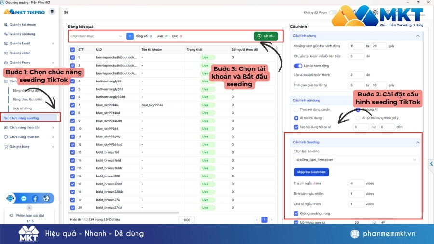
Task: Toggle Không seeding trùng checkbox
Action: [x=296, y=213]
